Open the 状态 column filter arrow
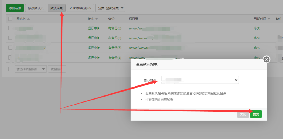Viewport: 283px width, 139px height. (x=96, y=19)
